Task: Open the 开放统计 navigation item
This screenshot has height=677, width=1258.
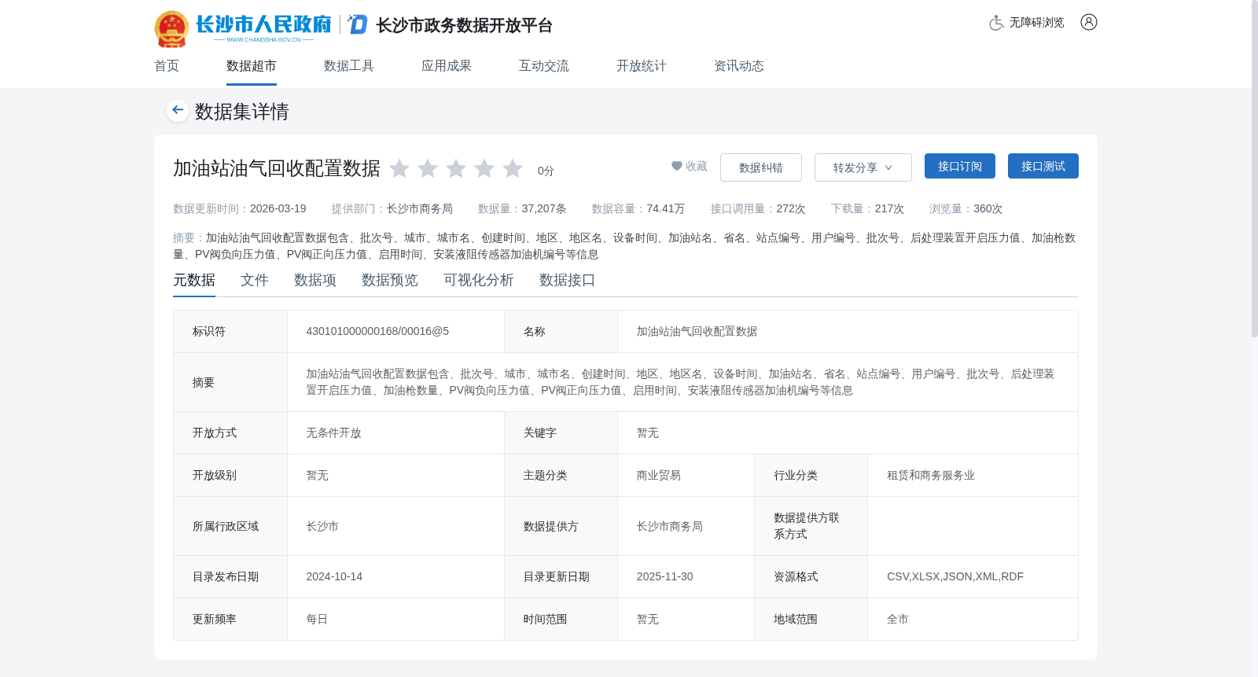Action: (642, 66)
